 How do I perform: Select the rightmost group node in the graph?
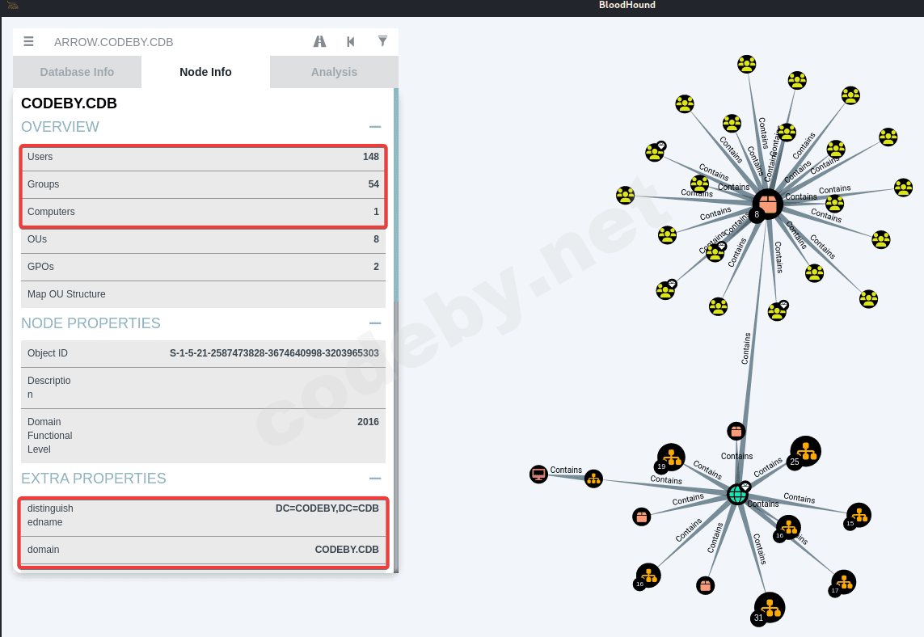[903, 188]
